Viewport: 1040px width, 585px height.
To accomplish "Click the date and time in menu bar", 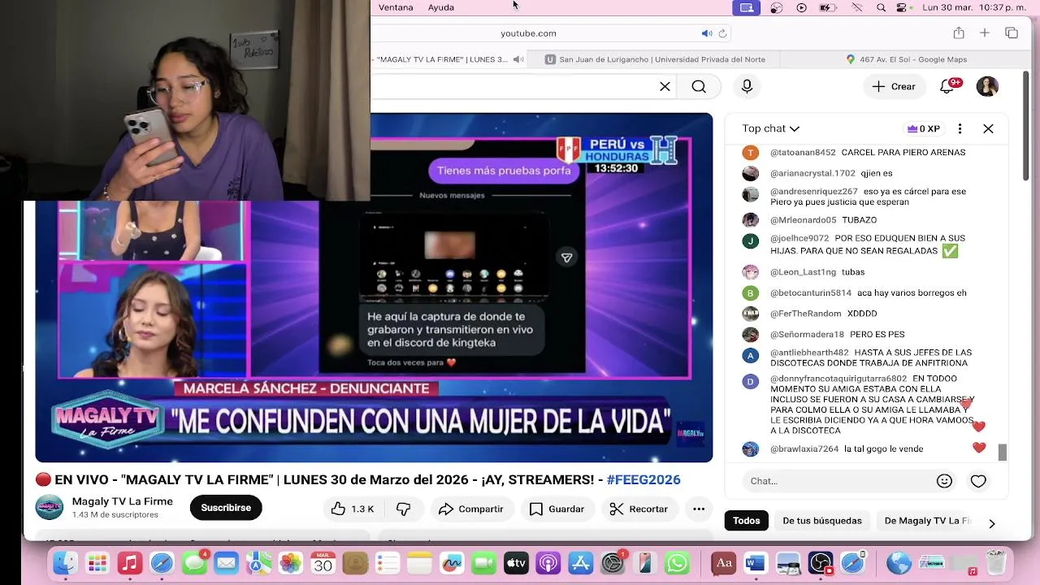I will (x=973, y=7).
